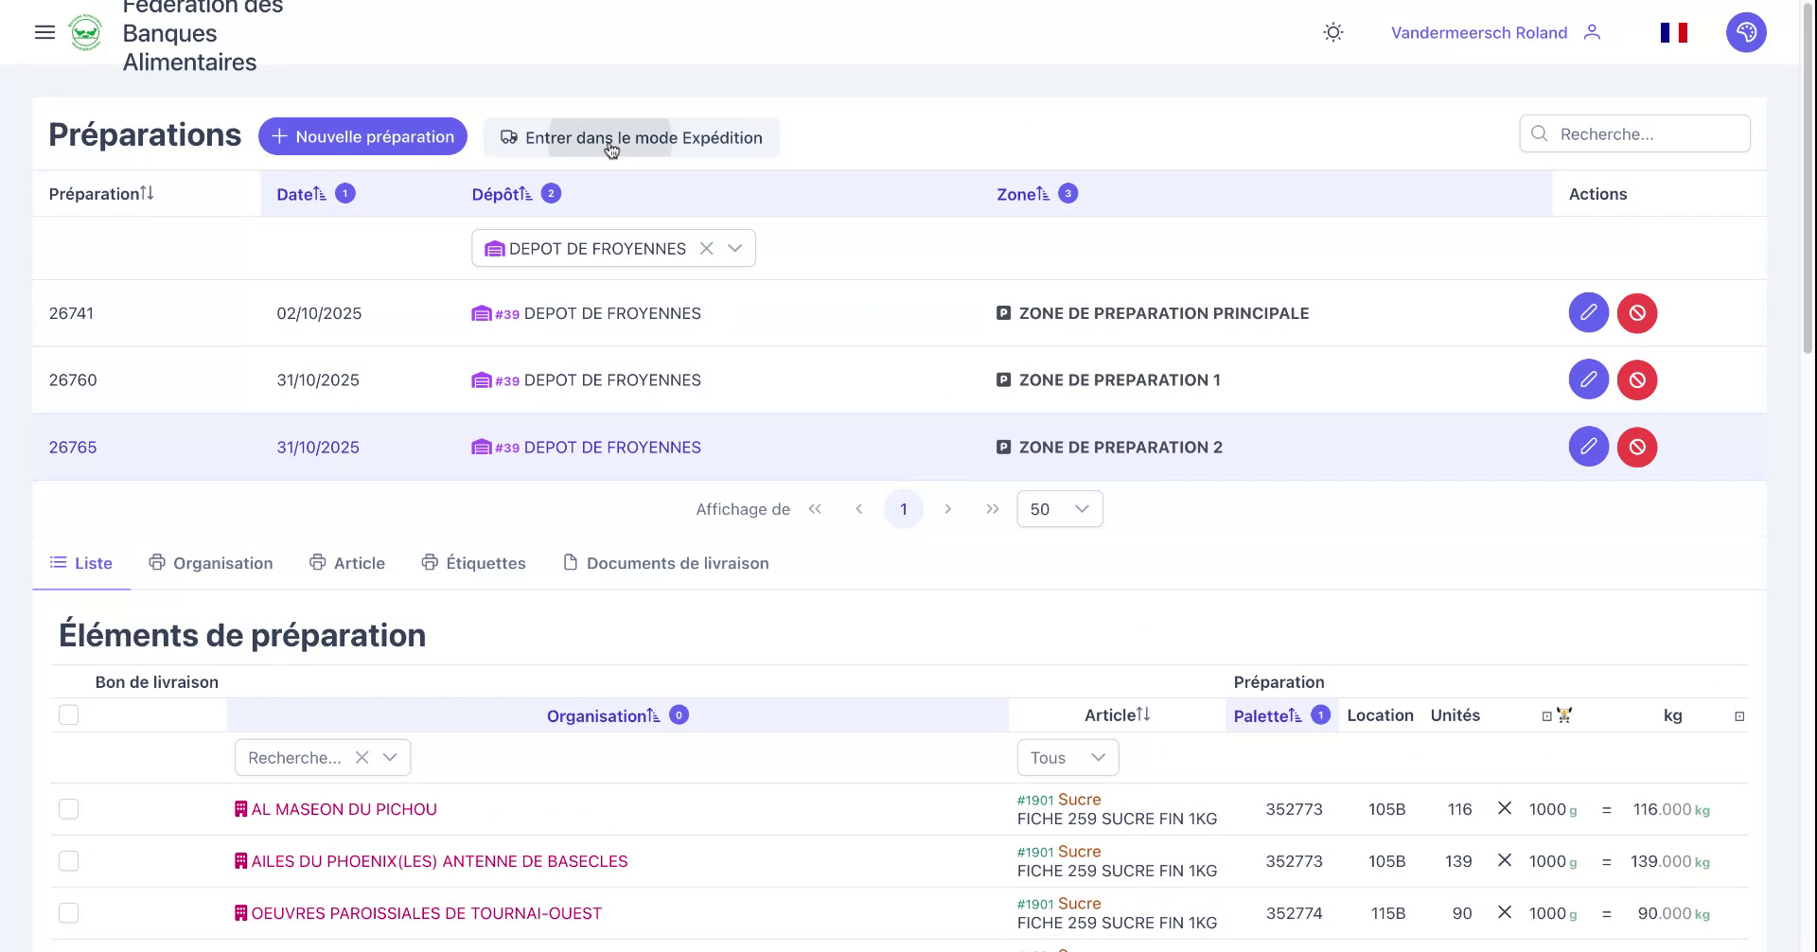The image size is (1817, 952).
Task: Expand the Dépôt filter dropdown
Action: tap(736, 248)
